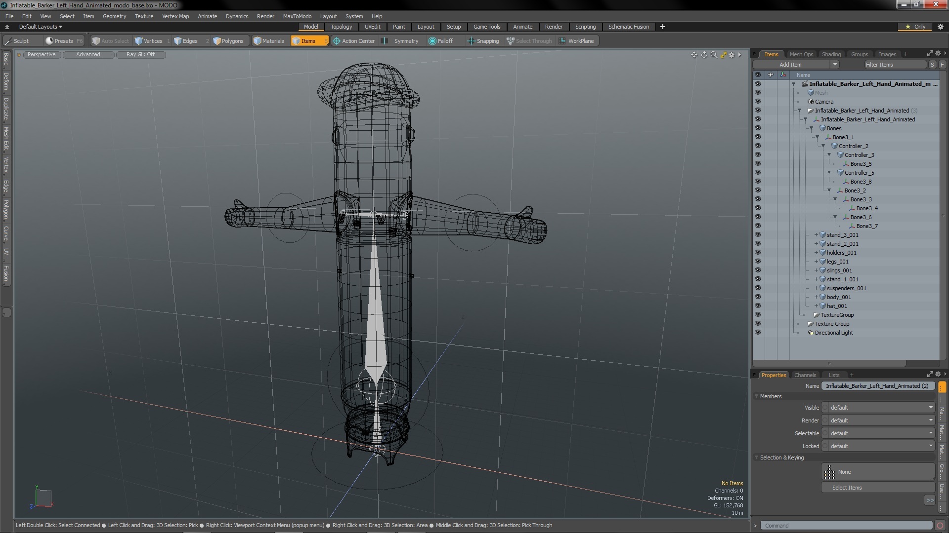The image size is (949, 533).
Task: Open the Render dropdown
Action: 878,420
